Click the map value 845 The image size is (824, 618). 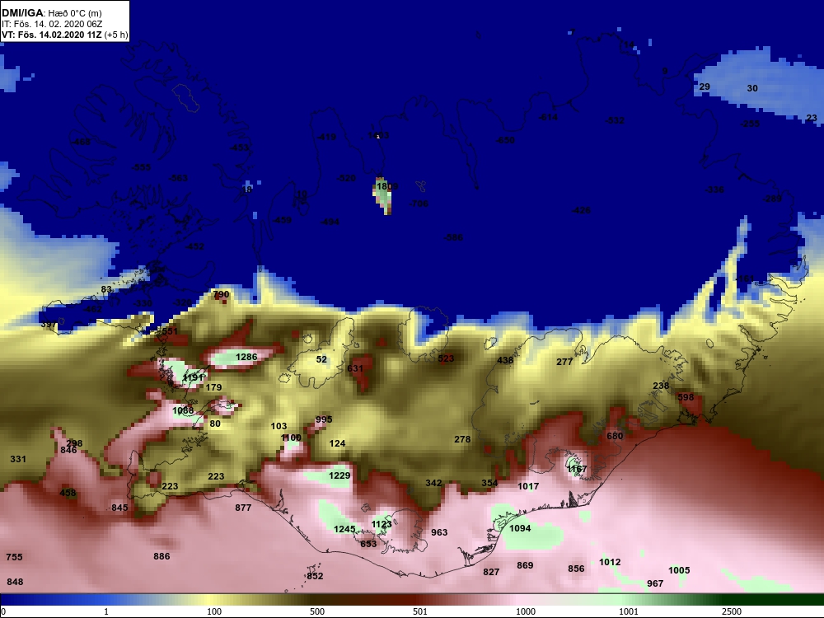tap(119, 508)
